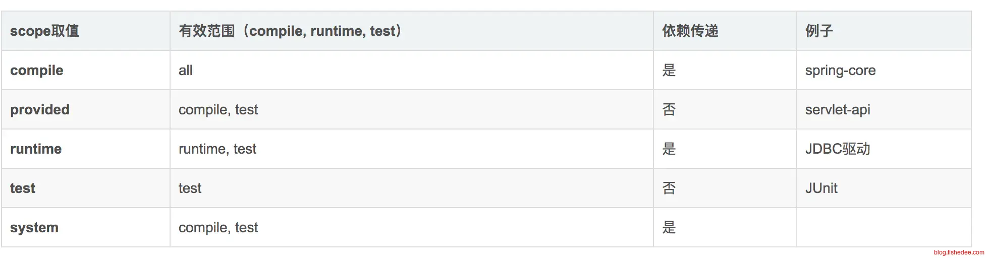
Task: Select the bold "runtime" scope cell
Action: point(36,149)
